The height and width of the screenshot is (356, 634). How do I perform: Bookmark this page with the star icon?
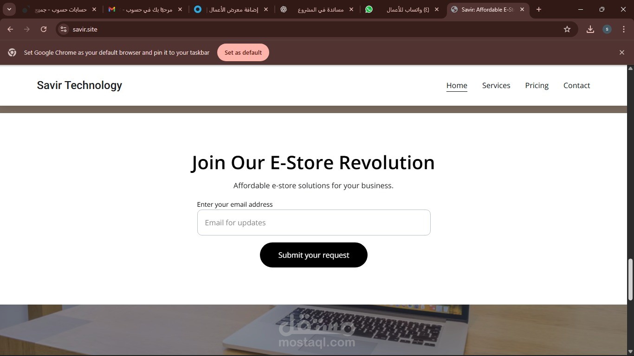click(x=567, y=29)
